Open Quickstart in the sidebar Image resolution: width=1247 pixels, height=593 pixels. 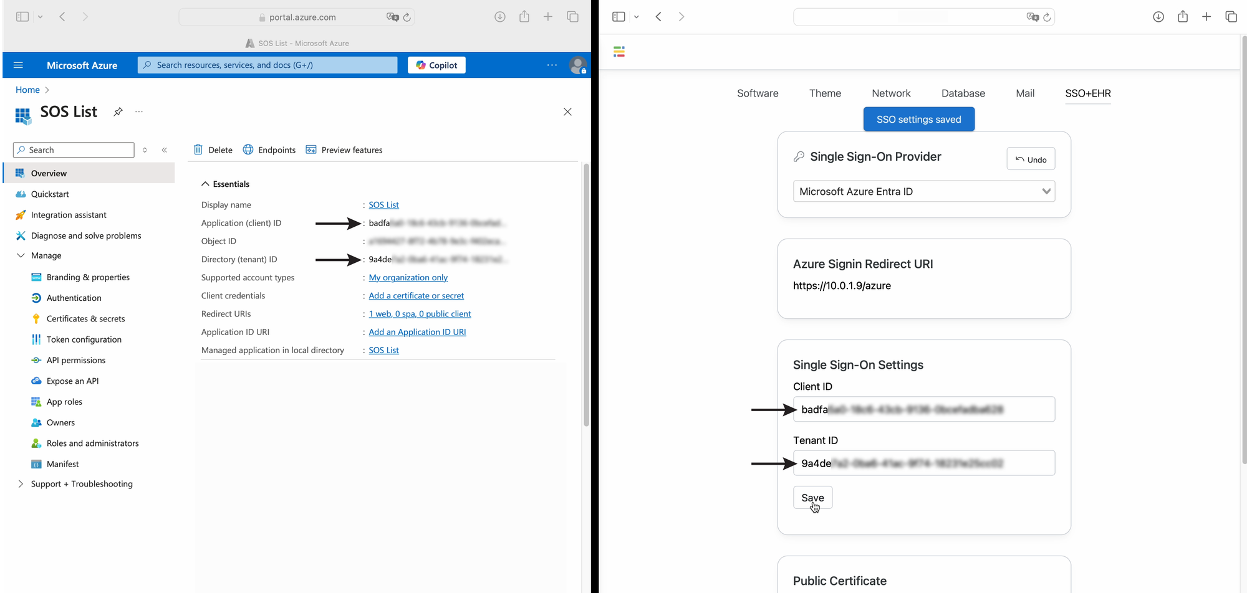click(x=50, y=194)
